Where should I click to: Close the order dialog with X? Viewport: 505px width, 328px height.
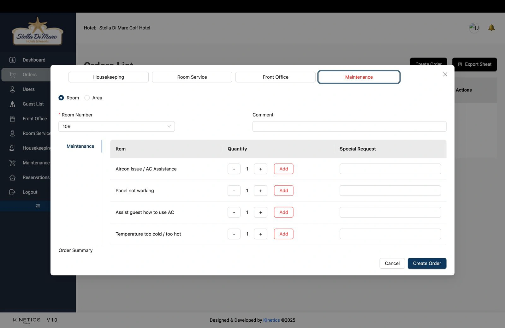coord(445,75)
